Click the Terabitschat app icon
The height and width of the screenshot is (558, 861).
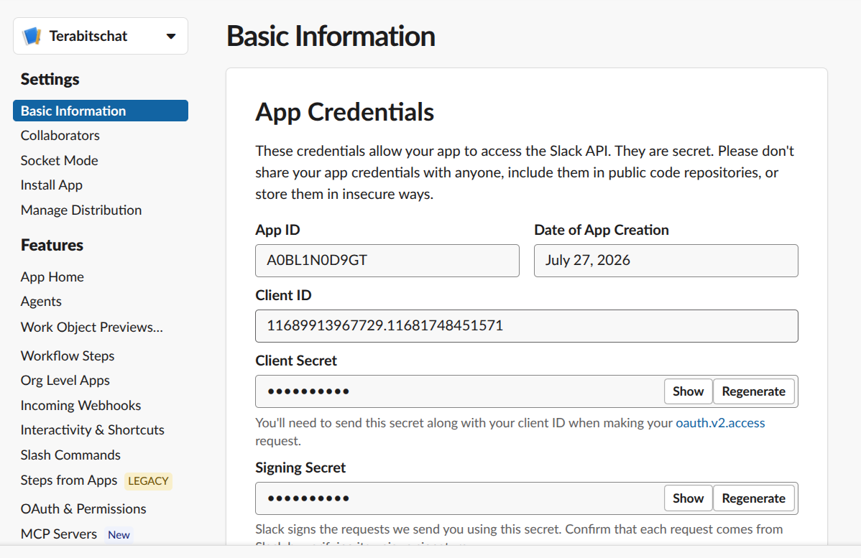tap(32, 36)
